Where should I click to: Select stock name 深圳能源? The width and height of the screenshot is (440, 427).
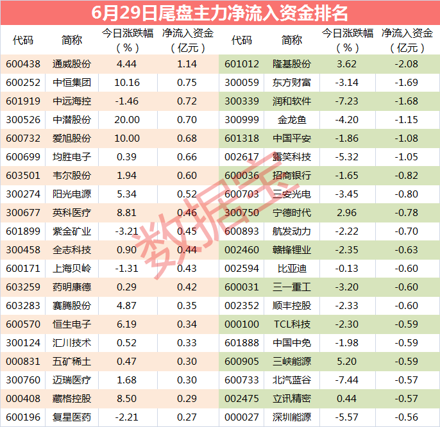click(292, 417)
